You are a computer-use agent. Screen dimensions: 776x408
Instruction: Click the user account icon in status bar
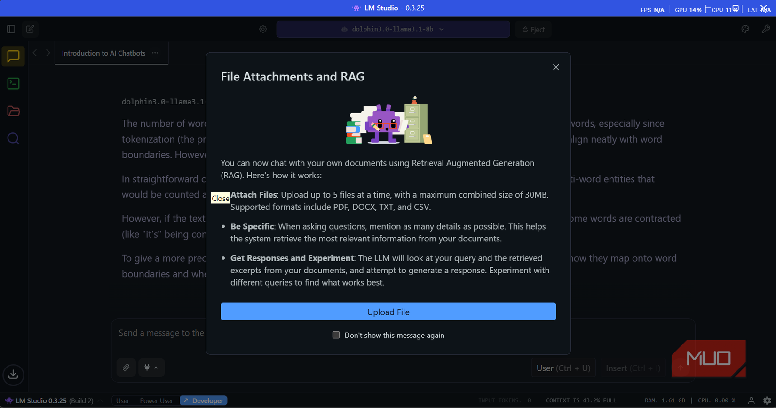751,400
